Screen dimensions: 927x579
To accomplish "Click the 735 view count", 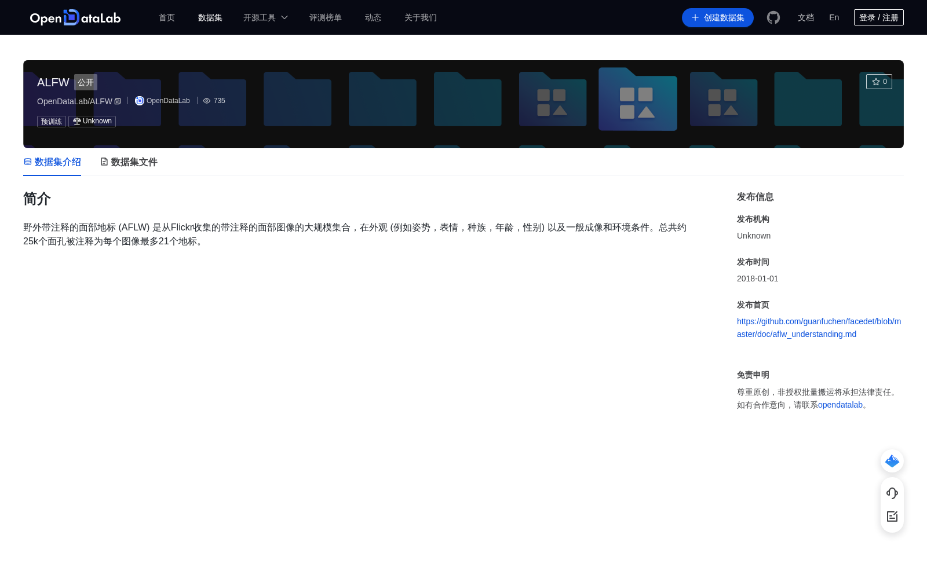I will tap(220, 101).
